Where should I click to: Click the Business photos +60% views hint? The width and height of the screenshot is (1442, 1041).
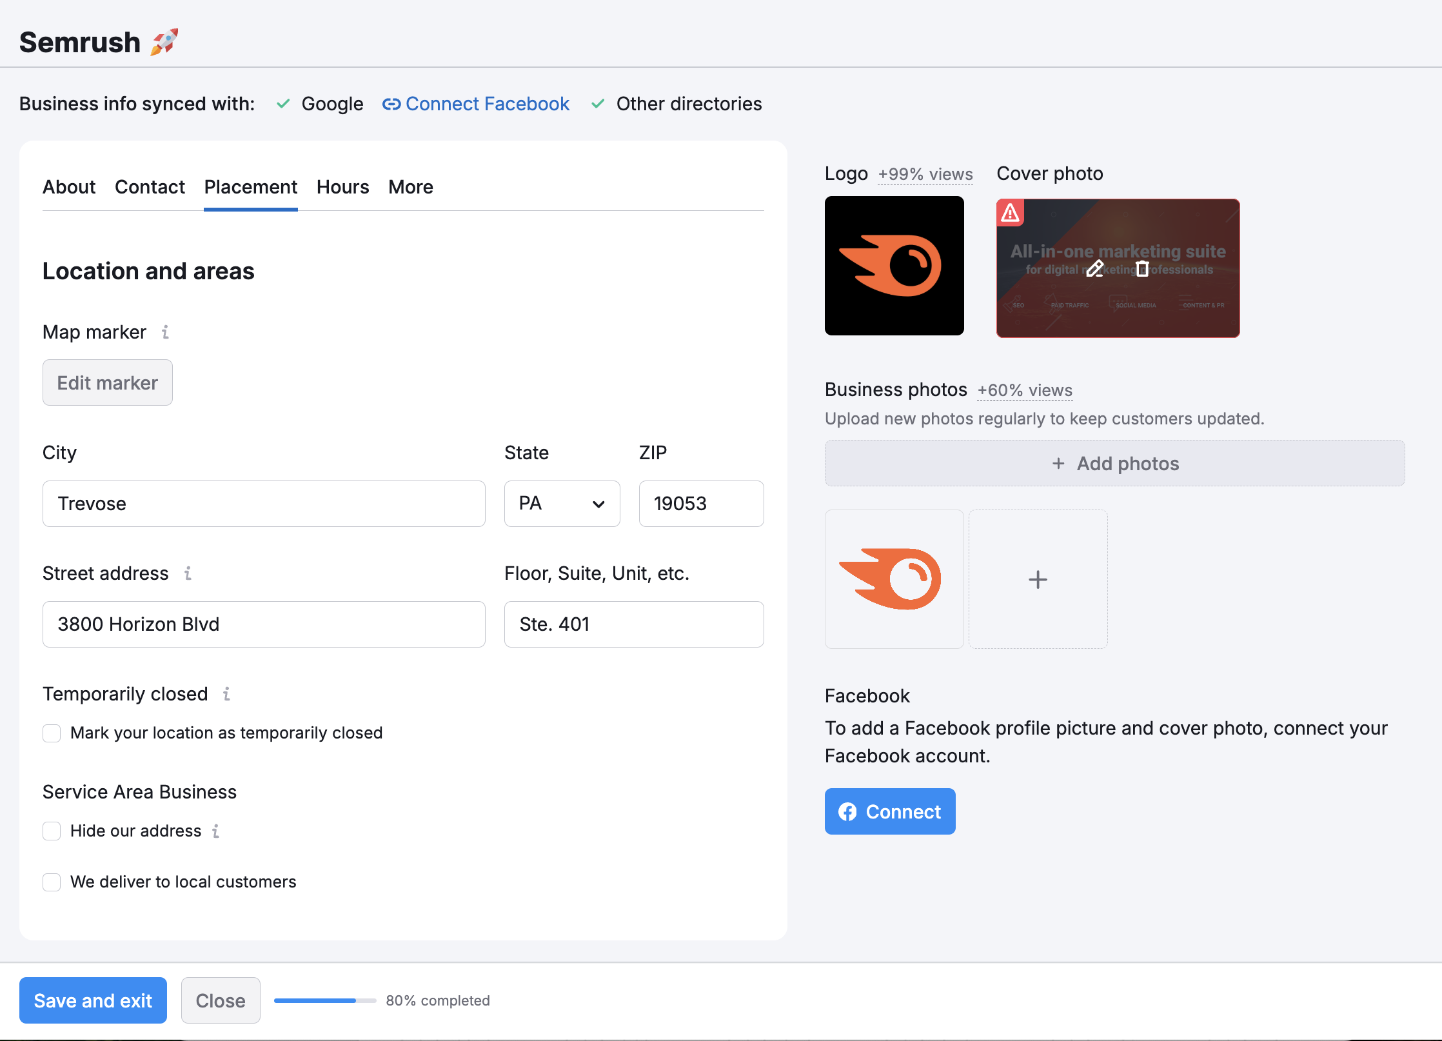(x=1024, y=390)
